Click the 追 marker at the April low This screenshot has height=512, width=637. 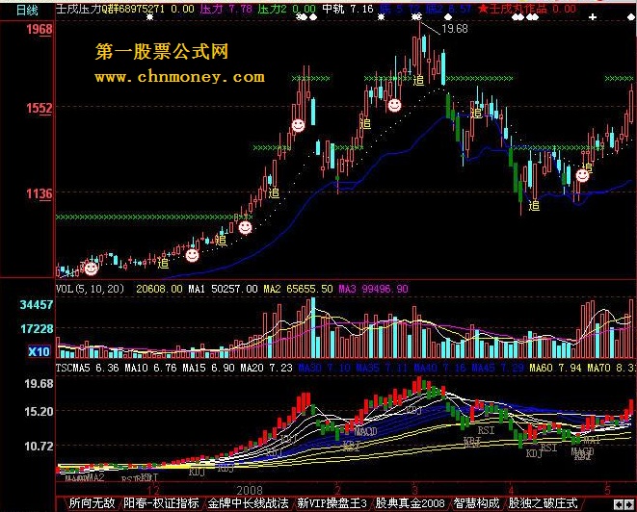[534, 205]
